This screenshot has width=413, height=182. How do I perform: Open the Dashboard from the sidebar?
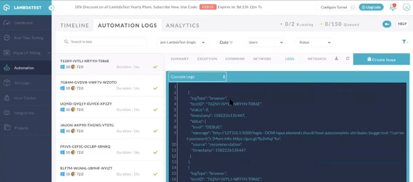coord(24,23)
